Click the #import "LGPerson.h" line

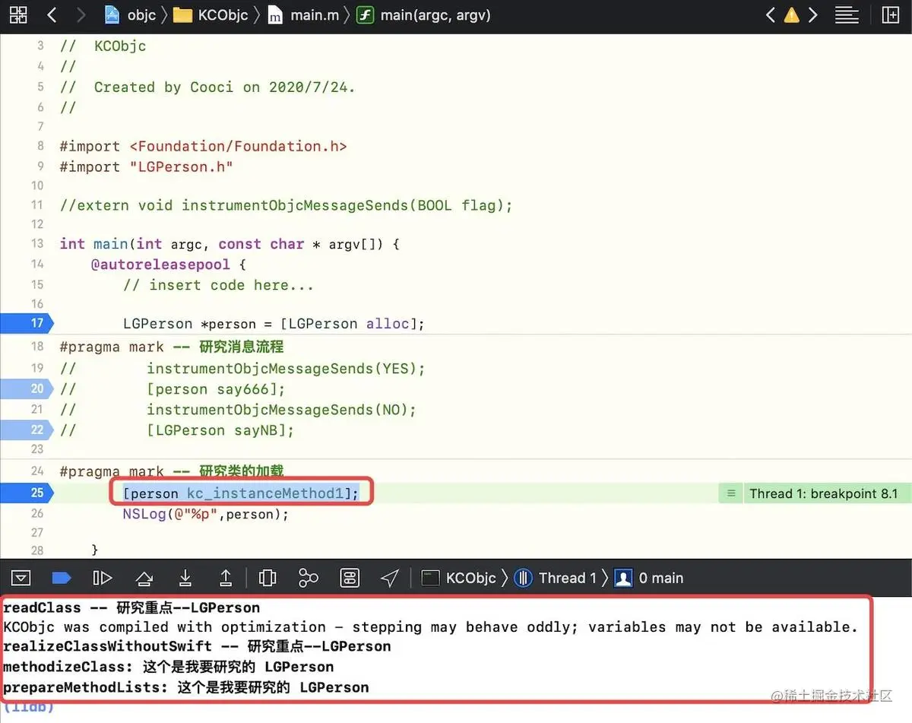147,166
